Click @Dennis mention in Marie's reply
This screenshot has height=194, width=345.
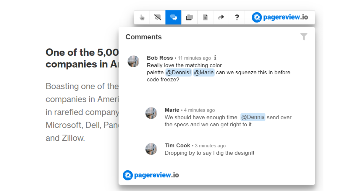click(x=253, y=117)
